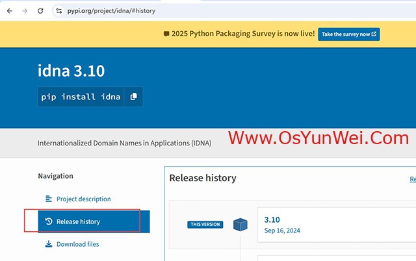
Task: Click the blue package cube icon
Action: 240,225
